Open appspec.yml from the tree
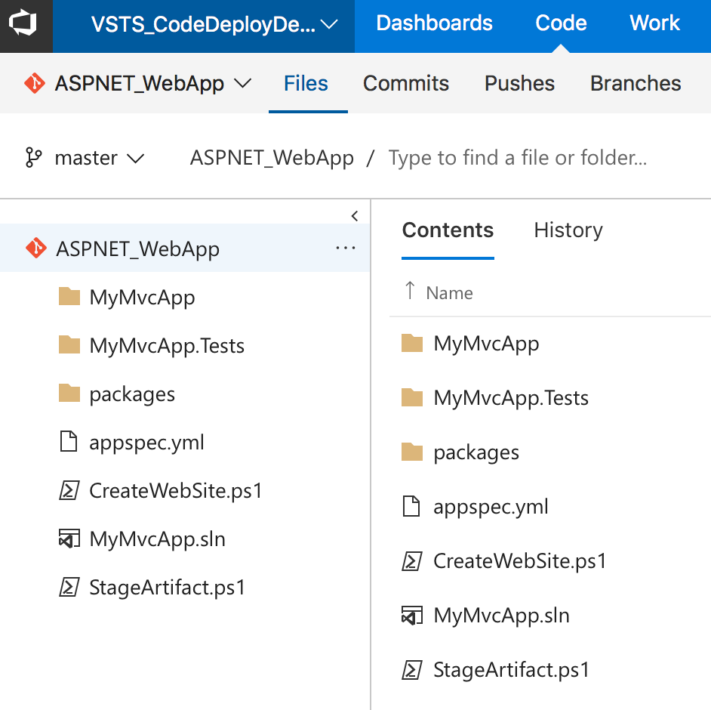This screenshot has width=711, height=710. pos(146,443)
